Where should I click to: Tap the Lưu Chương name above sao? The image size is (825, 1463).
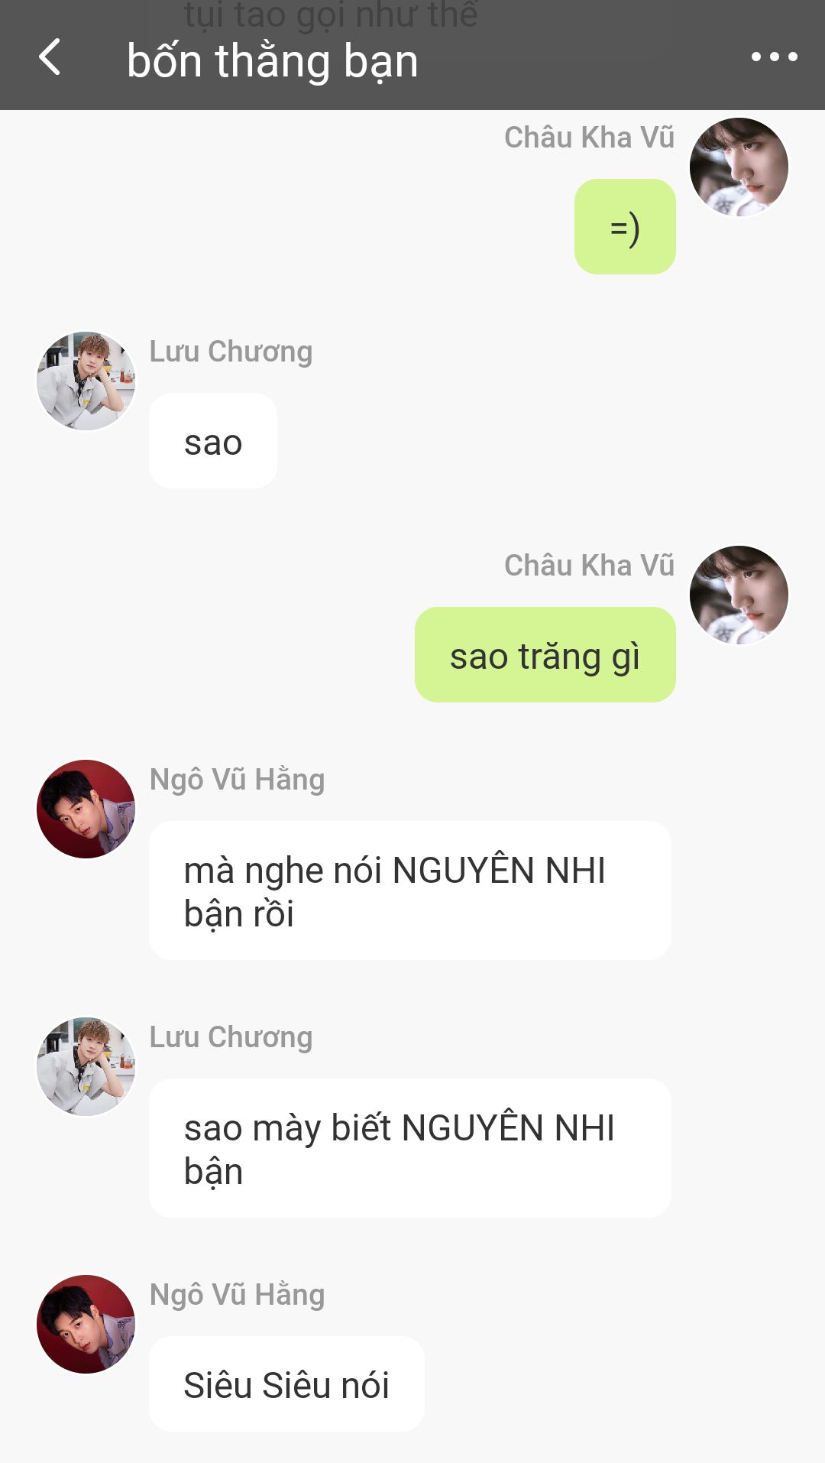coord(231,352)
